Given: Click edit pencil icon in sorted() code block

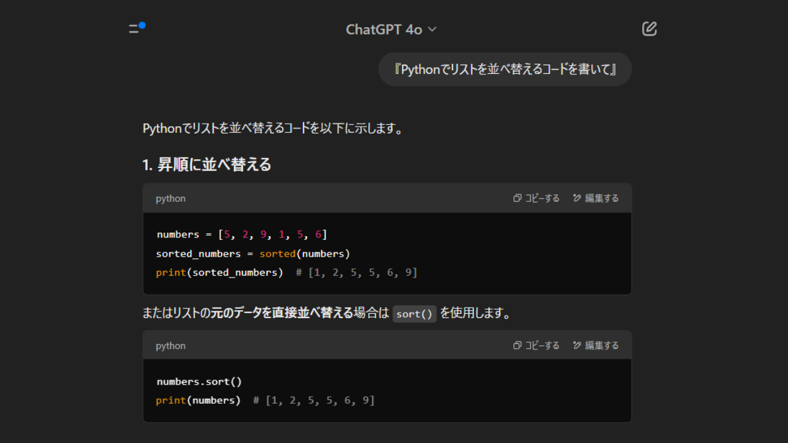Looking at the screenshot, I should click(577, 198).
